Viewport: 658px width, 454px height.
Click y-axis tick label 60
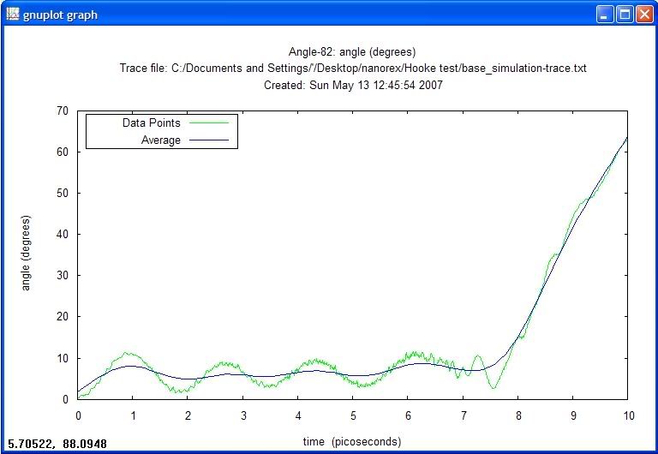click(x=62, y=152)
